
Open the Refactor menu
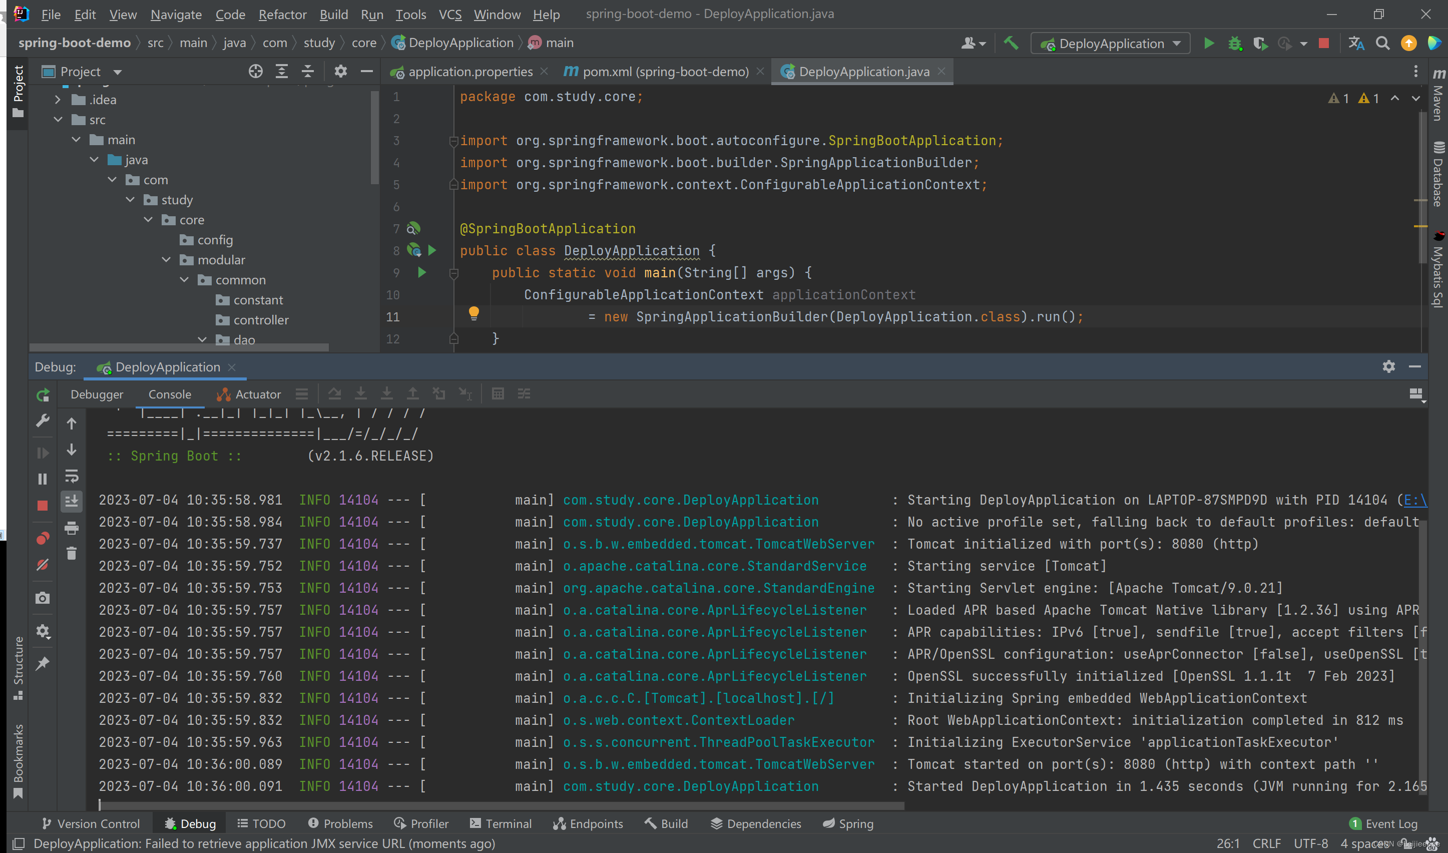282,15
